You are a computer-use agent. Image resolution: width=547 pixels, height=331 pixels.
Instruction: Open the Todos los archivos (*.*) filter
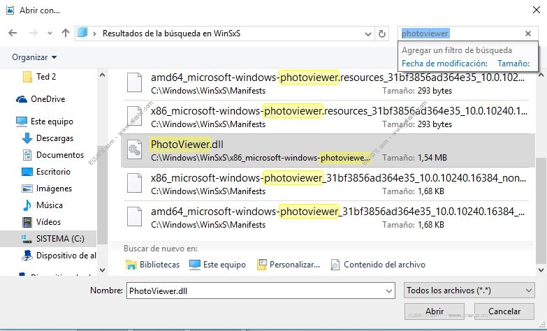(x=469, y=290)
